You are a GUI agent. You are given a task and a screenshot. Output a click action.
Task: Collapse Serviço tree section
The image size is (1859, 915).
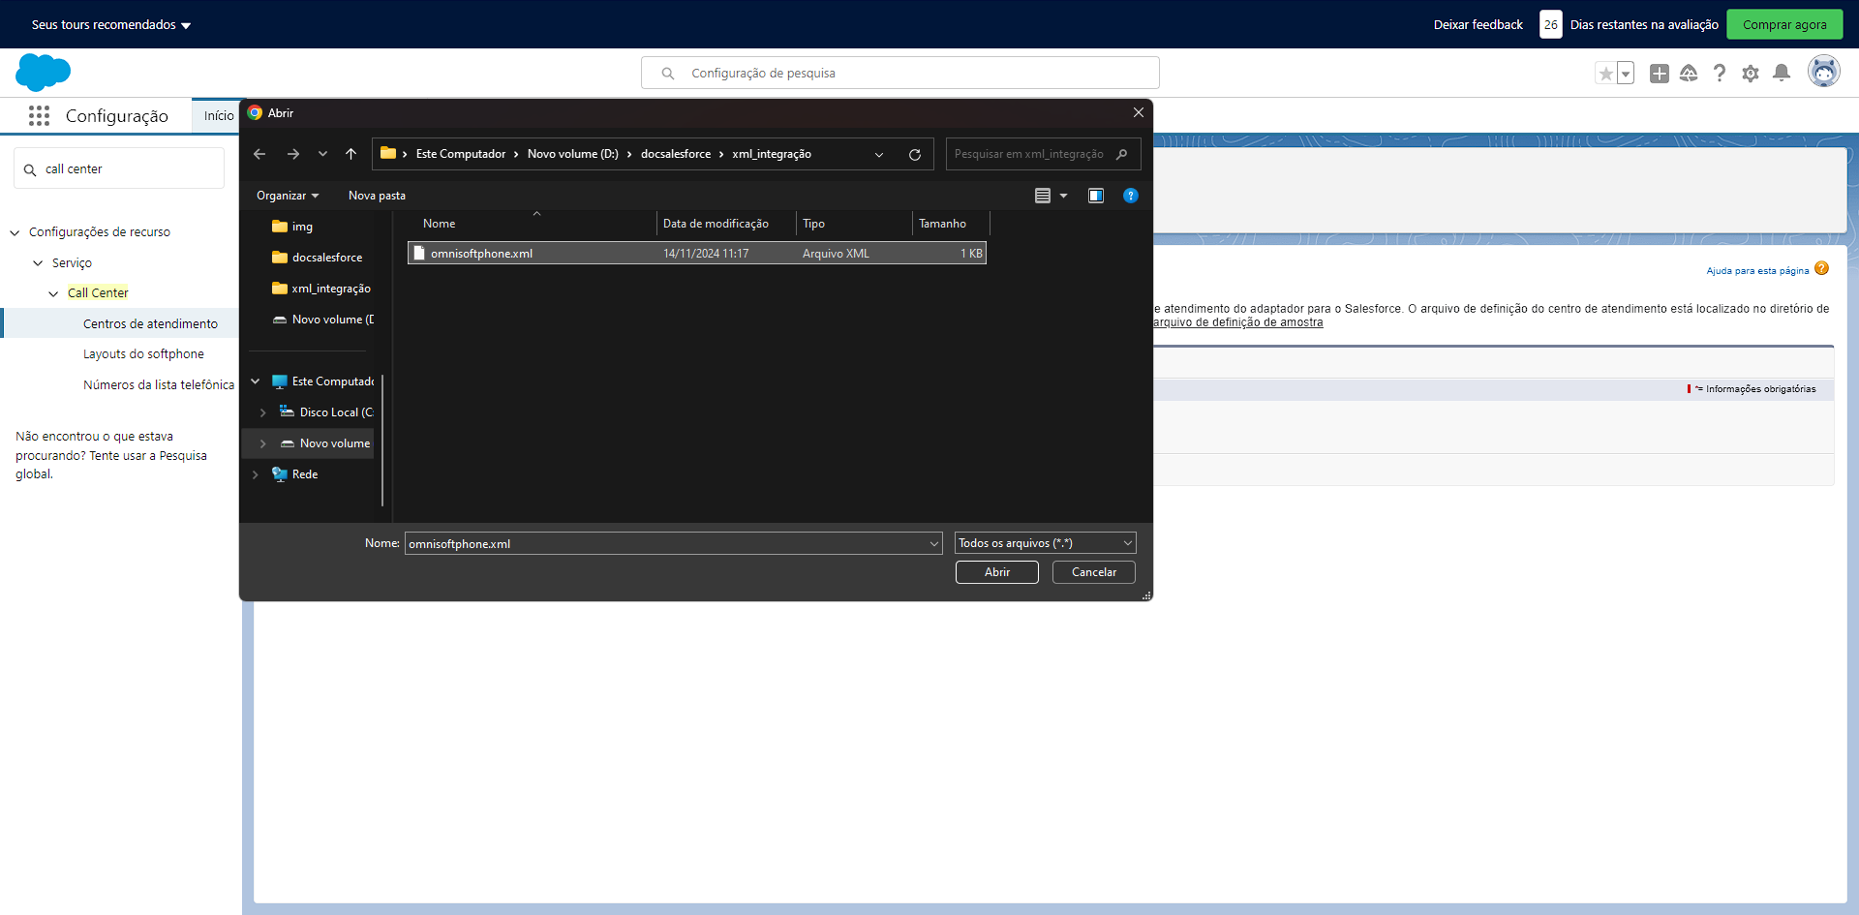[x=38, y=263]
